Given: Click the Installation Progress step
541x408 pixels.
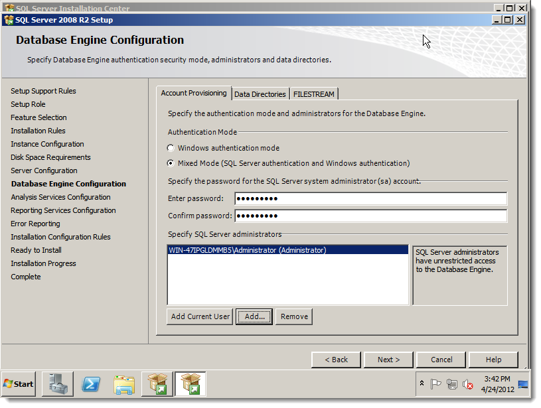Looking at the screenshot, I should pyautogui.click(x=43, y=263).
